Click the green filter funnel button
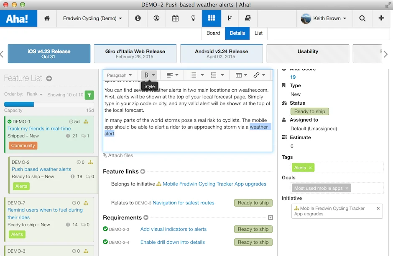 point(89,95)
